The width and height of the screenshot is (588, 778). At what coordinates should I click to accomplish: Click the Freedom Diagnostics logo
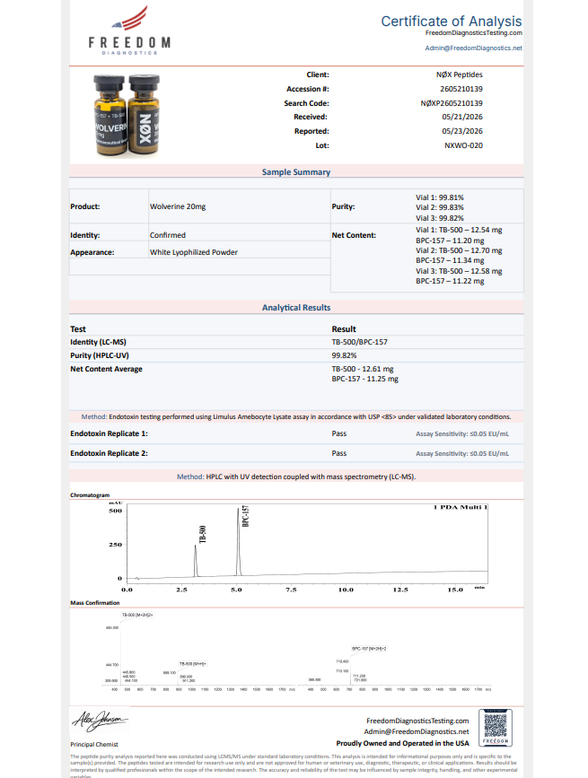130,31
